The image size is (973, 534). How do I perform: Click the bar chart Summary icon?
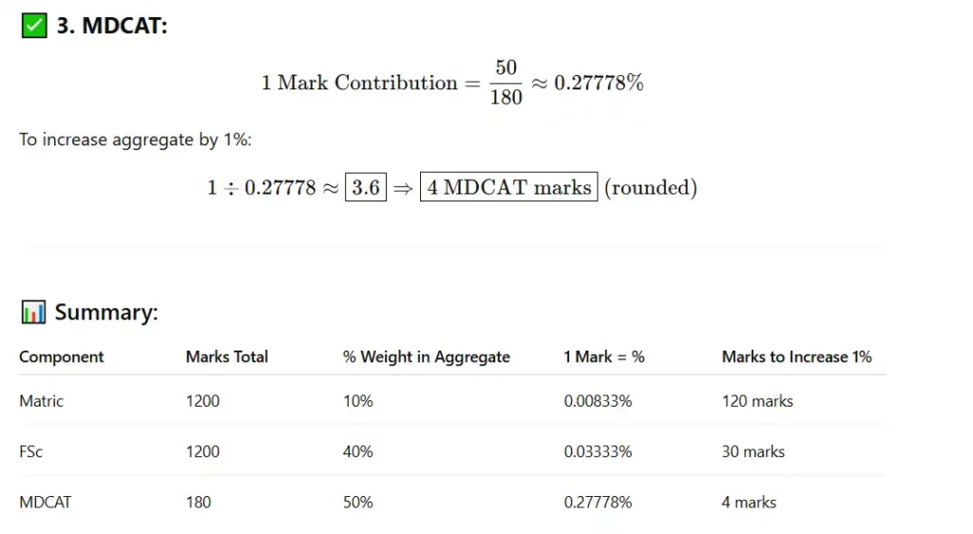coord(33,312)
